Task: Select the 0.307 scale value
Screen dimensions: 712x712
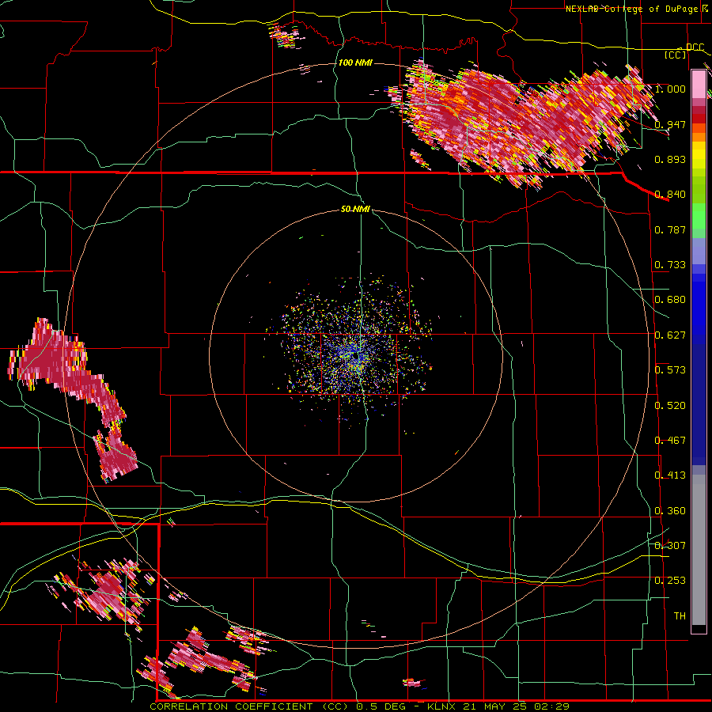Action: point(670,545)
